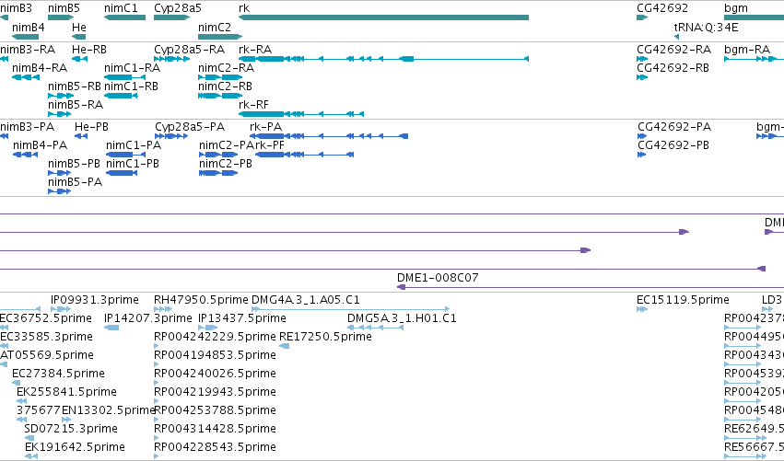Click protein nimC2-PA
This screenshot has height=461, width=784.
coord(227,145)
